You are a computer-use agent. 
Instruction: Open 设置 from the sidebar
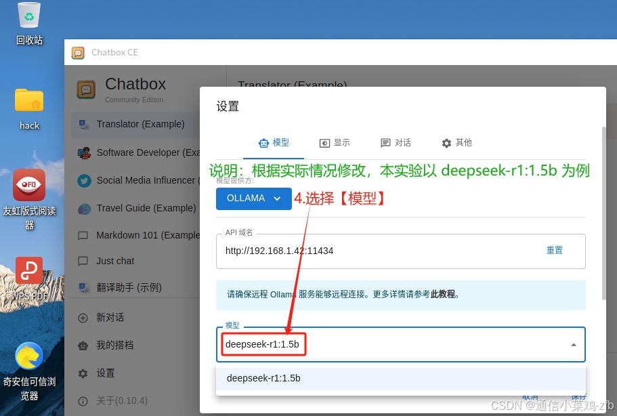click(x=135, y=373)
